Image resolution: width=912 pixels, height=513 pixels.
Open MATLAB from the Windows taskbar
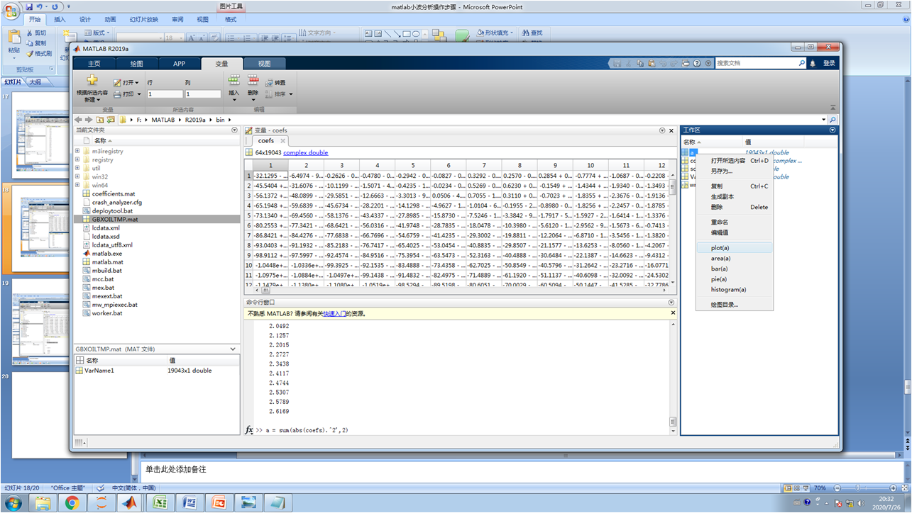130,504
